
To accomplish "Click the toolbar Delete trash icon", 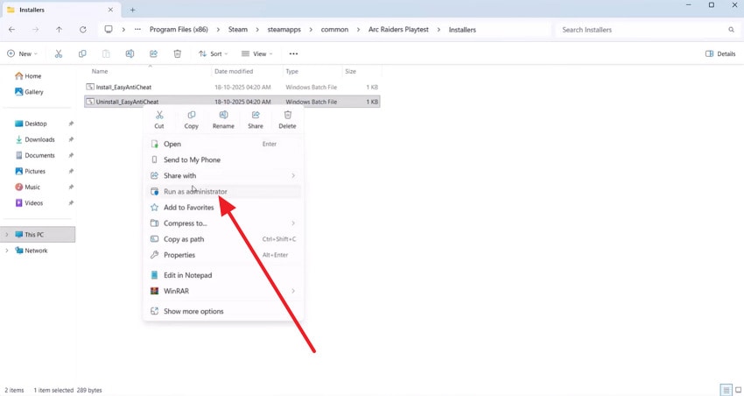I will 177,53.
